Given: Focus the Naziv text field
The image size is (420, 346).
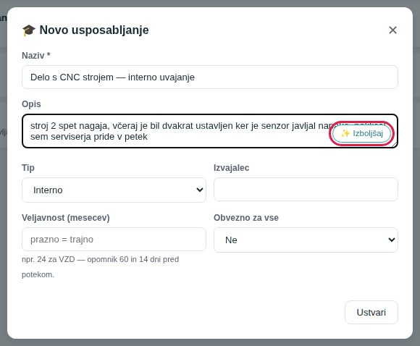Looking at the screenshot, I should coord(210,77).
